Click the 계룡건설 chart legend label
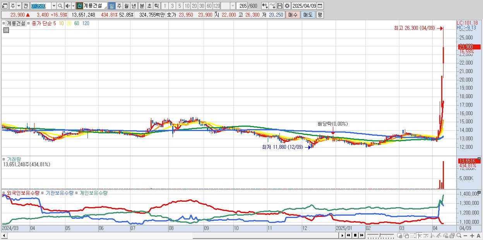 [16, 23]
